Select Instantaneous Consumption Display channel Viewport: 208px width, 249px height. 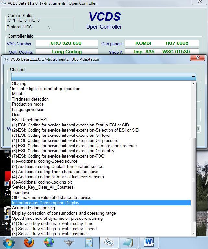(46, 203)
